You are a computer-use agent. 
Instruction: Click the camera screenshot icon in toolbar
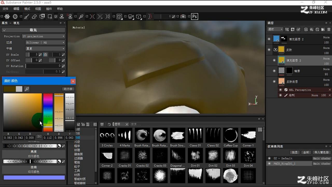183,17
